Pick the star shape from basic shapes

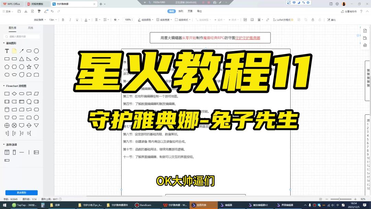(x=29, y=67)
